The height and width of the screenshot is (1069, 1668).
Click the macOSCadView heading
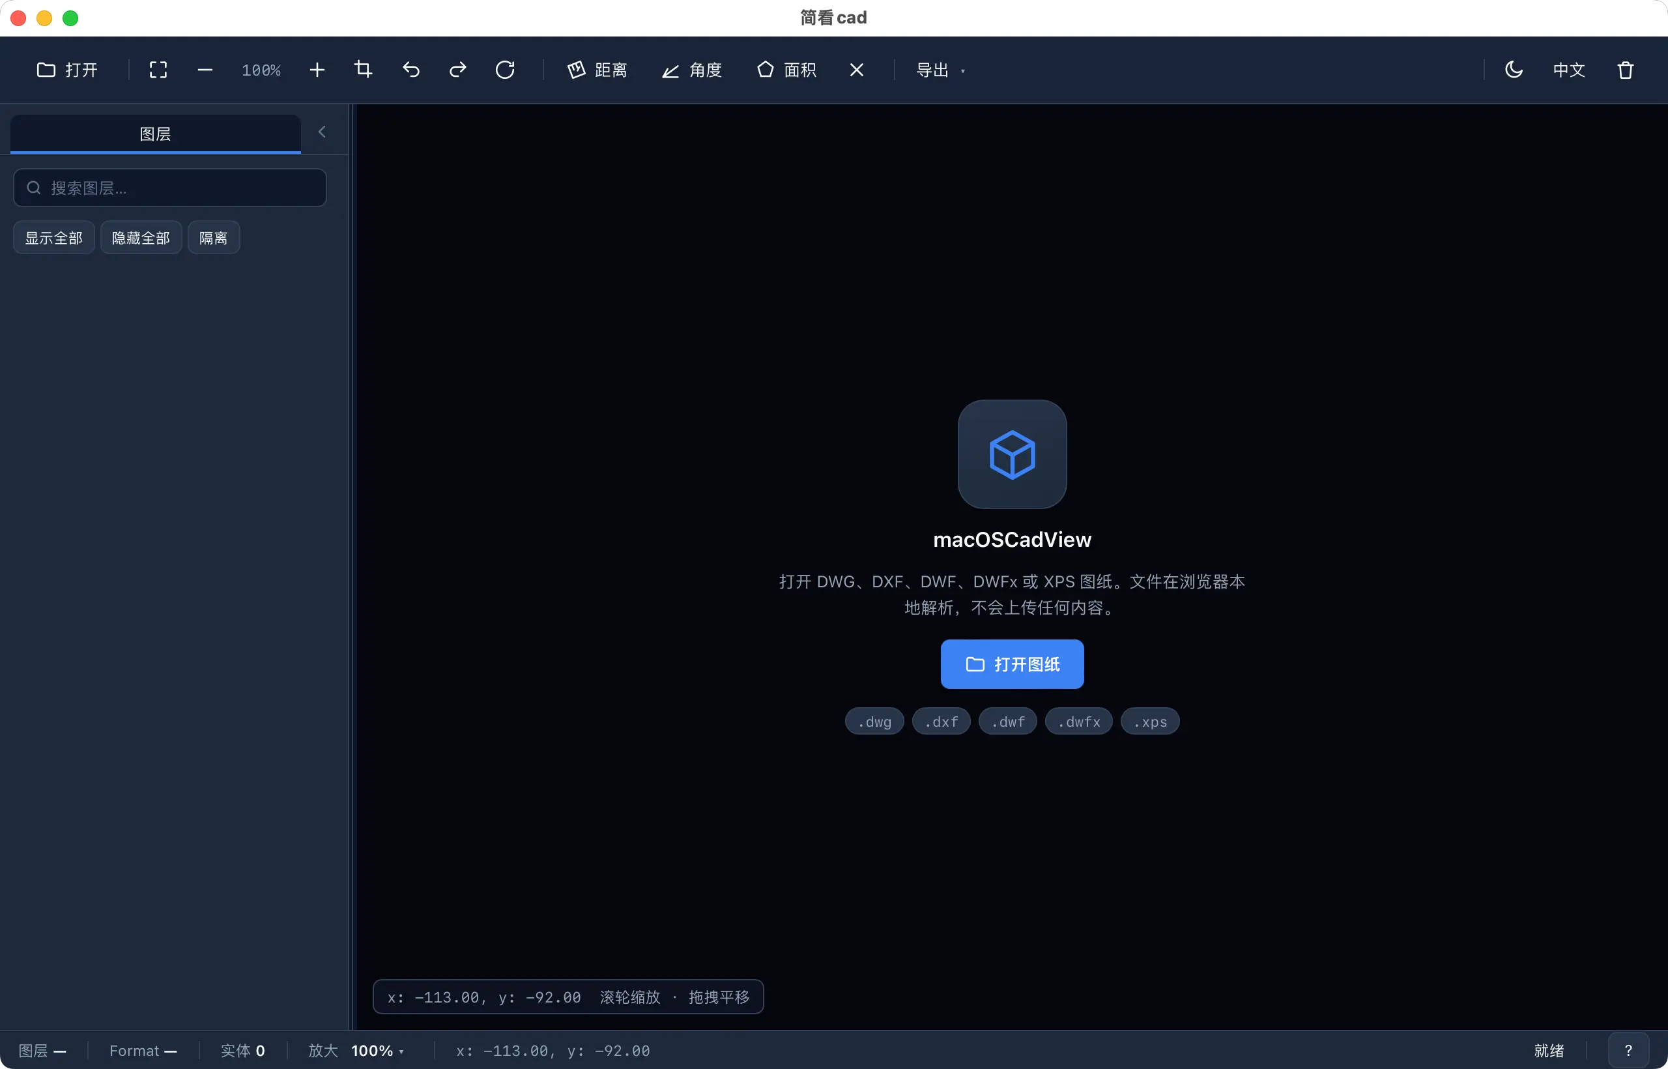point(1013,540)
